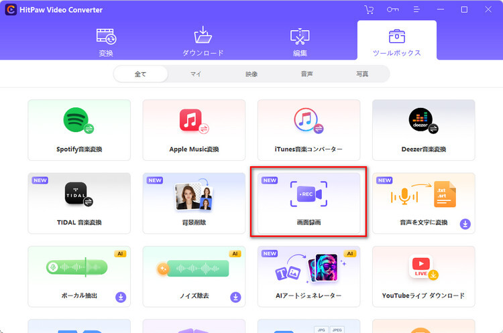Select the マイ filter
The image size is (503, 333).
196,74
